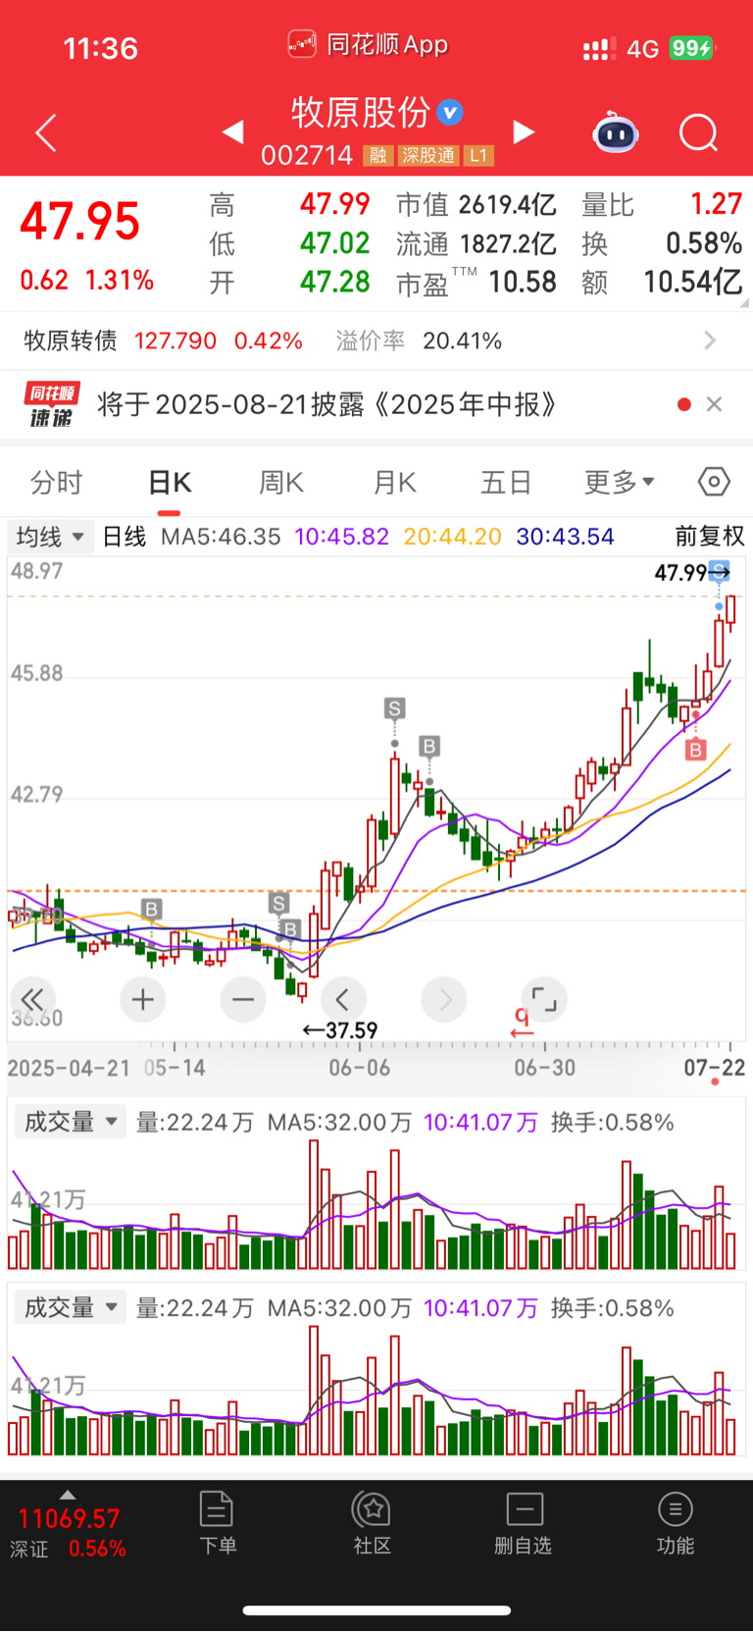Expand chart to fullscreen
The height and width of the screenshot is (1632, 753).
click(544, 1000)
